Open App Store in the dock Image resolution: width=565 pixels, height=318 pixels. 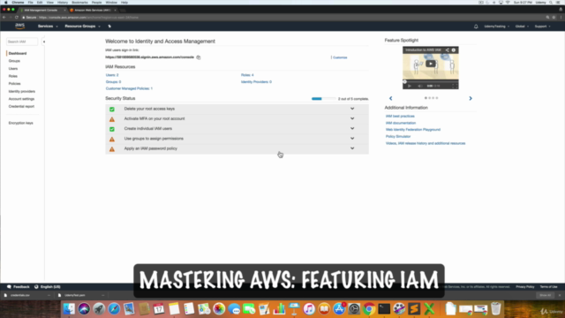[339, 309]
